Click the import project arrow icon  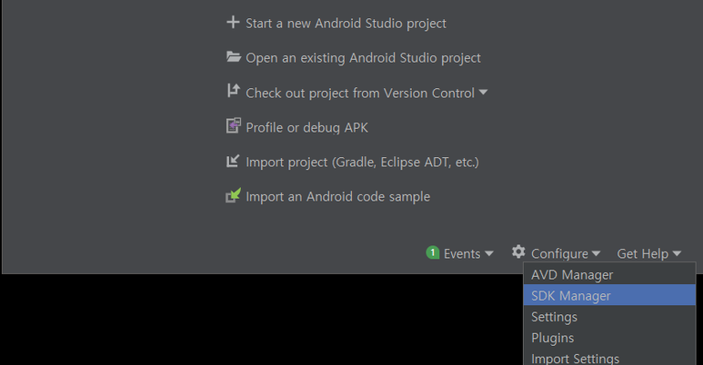click(x=233, y=161)
